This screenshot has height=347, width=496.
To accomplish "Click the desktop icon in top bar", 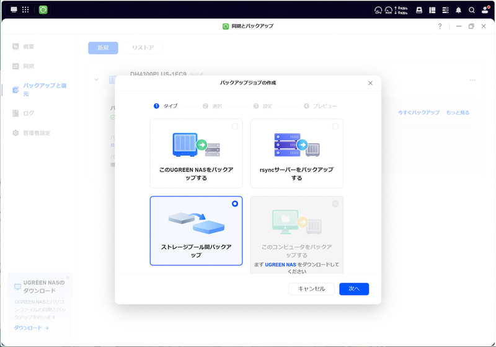I will click(14, 9).
